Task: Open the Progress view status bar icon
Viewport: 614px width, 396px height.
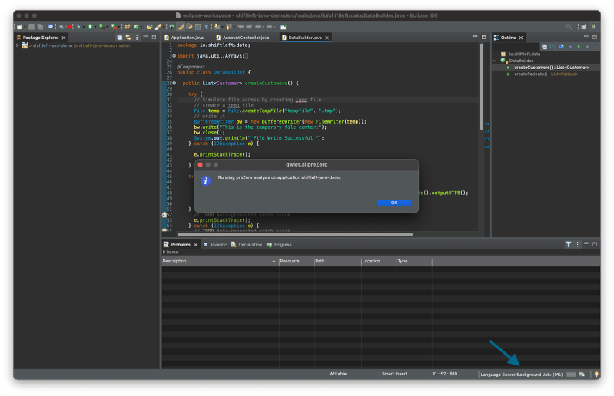Action: (x=582, y=375)
